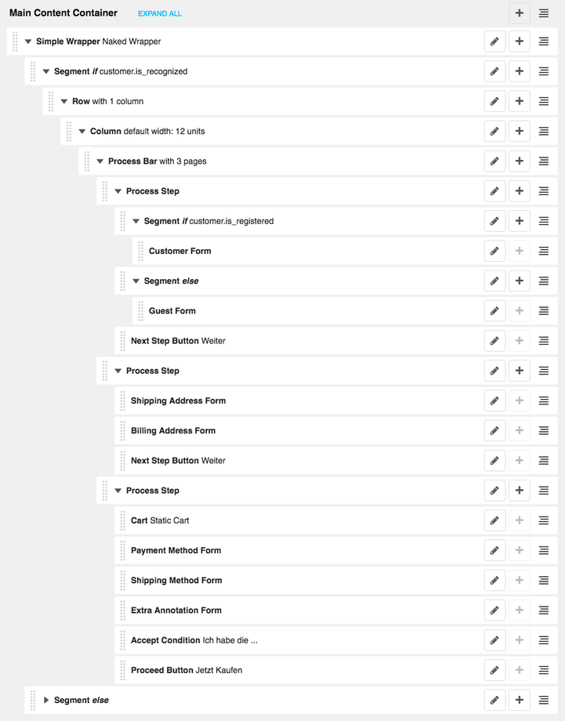The width and height of the screenshot is (565, 721).
Task: Click the plus icon in Main Content Container header
Action: (x=519, y=13)
